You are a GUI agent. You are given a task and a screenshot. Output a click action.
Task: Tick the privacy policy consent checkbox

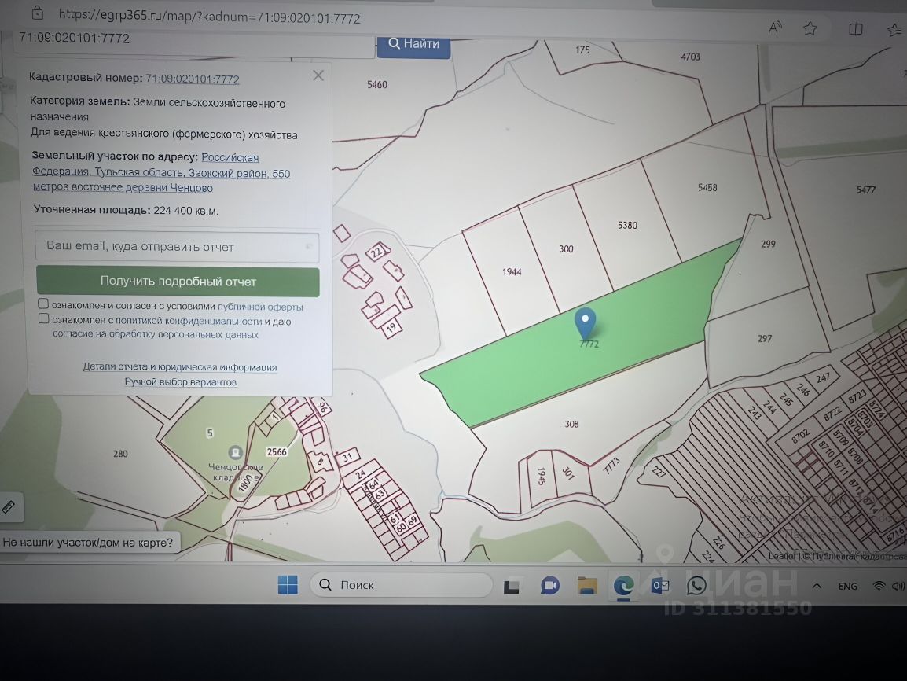43,318
